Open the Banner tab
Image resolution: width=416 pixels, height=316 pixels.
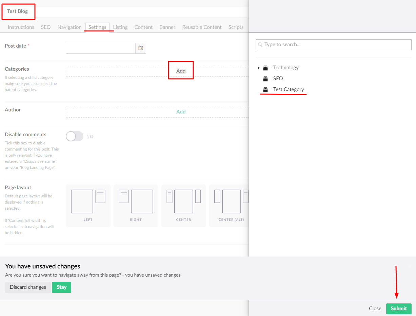click(x=167, y=27)
